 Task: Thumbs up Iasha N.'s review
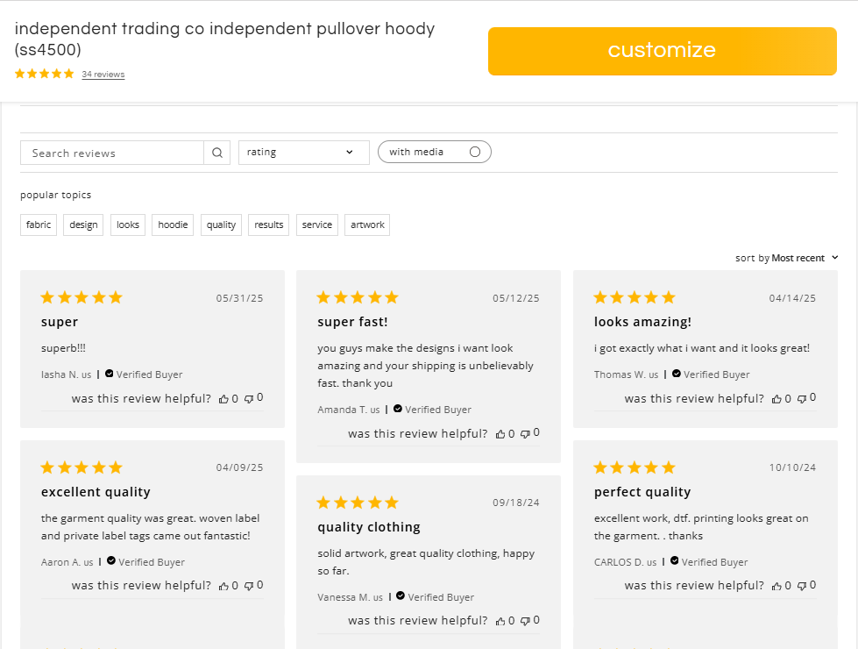click(x=223, y=399)
